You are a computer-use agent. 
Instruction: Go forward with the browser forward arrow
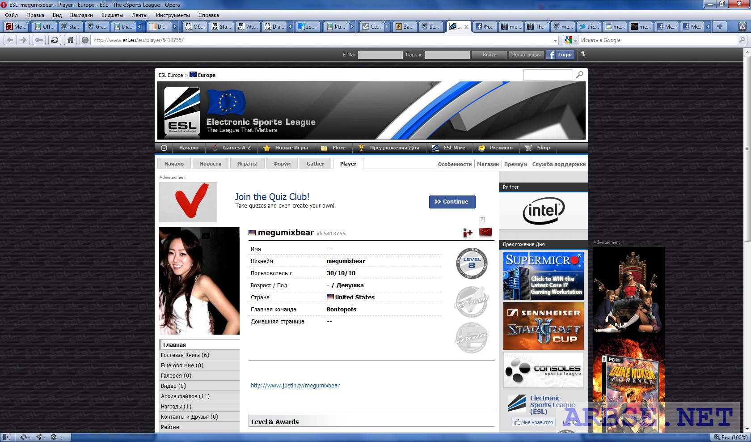pyautogui.click(x=24, y=40)
